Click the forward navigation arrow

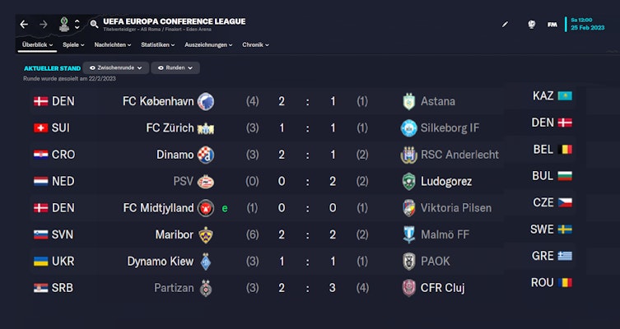44,25
